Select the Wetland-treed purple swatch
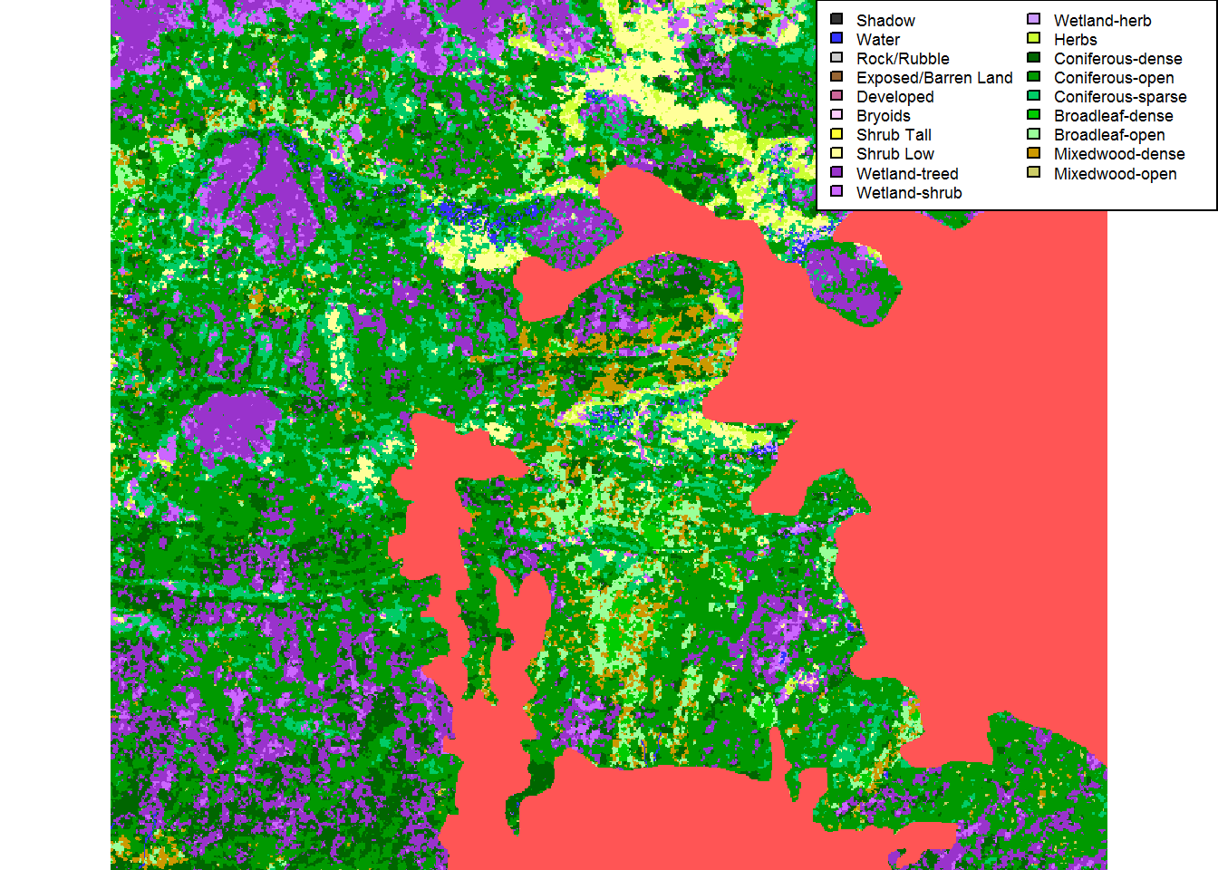The width and height of the screenshot is (1218, 870). tap(836, 172)
